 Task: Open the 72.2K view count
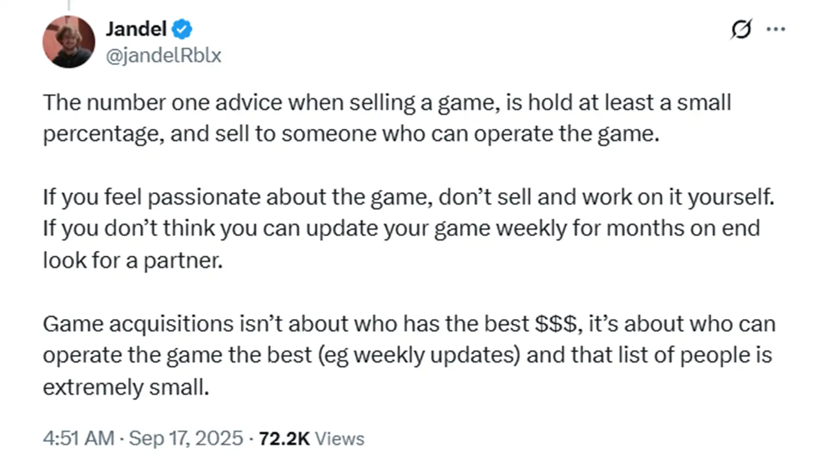coord(284,438)
